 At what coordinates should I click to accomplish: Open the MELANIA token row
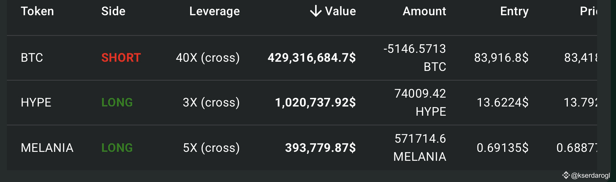pyautogui.click(x=302, y=148)
